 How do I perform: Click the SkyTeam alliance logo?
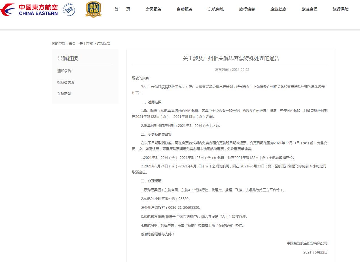click(x=69, y=10)
